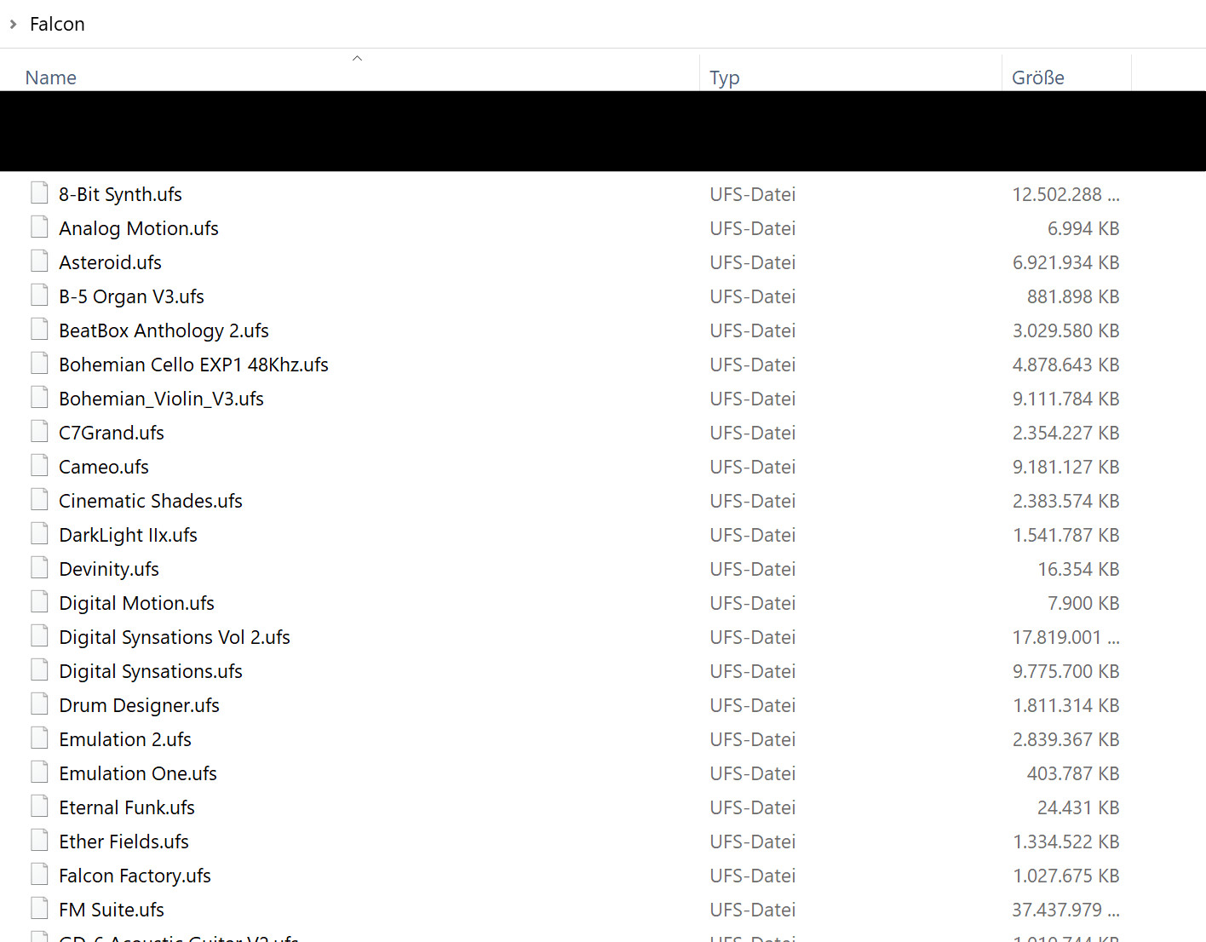Click the size value 403.787 KB
The height and width of the screenshot is (942, 1206).
point(1073,773)
